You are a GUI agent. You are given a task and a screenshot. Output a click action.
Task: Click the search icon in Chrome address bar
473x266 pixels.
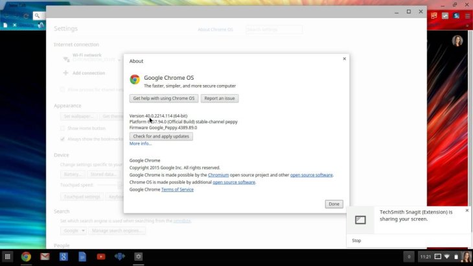(x=37, y=16)
